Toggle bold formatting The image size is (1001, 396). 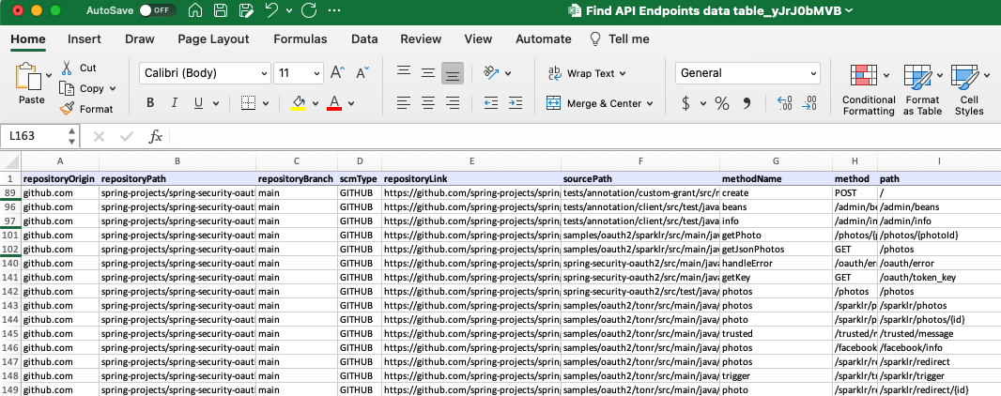150,102
